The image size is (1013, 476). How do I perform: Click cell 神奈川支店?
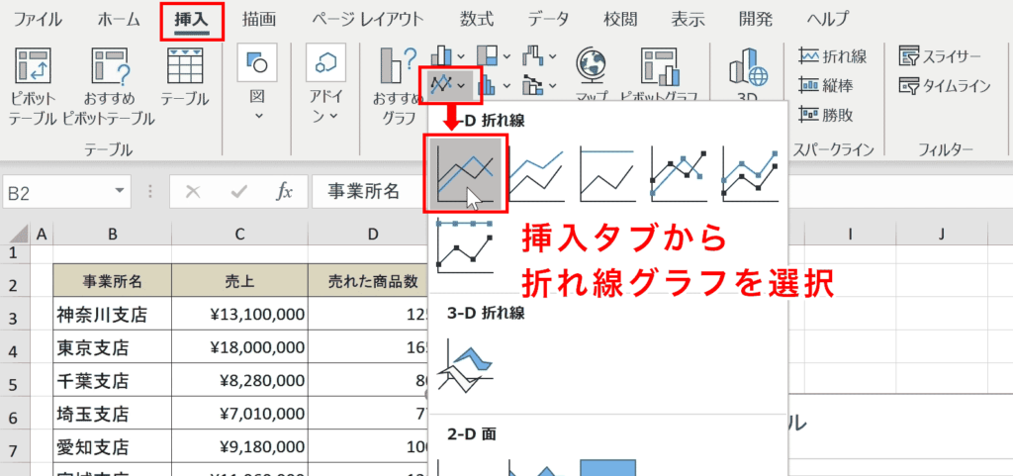113,315
